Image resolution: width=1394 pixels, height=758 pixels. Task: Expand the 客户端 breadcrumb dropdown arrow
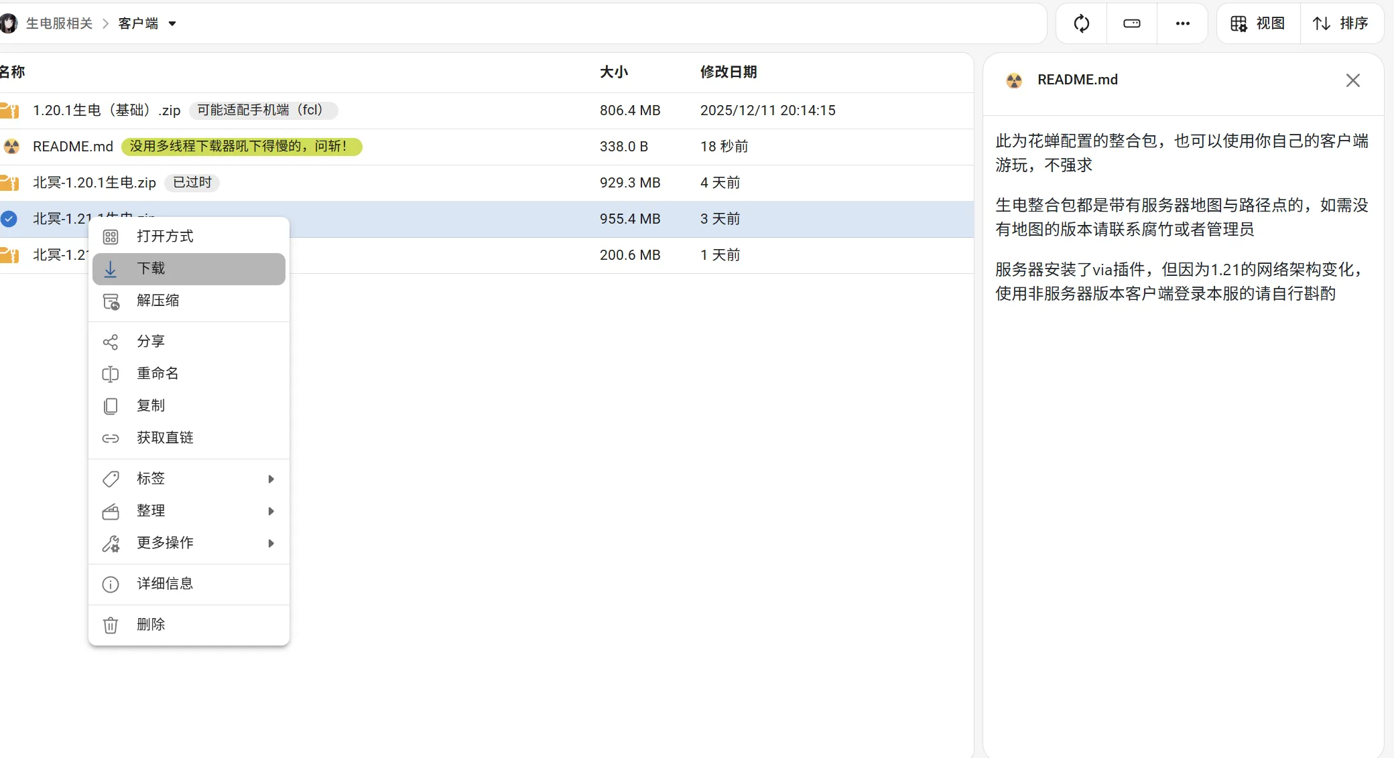tap(172, 24)
